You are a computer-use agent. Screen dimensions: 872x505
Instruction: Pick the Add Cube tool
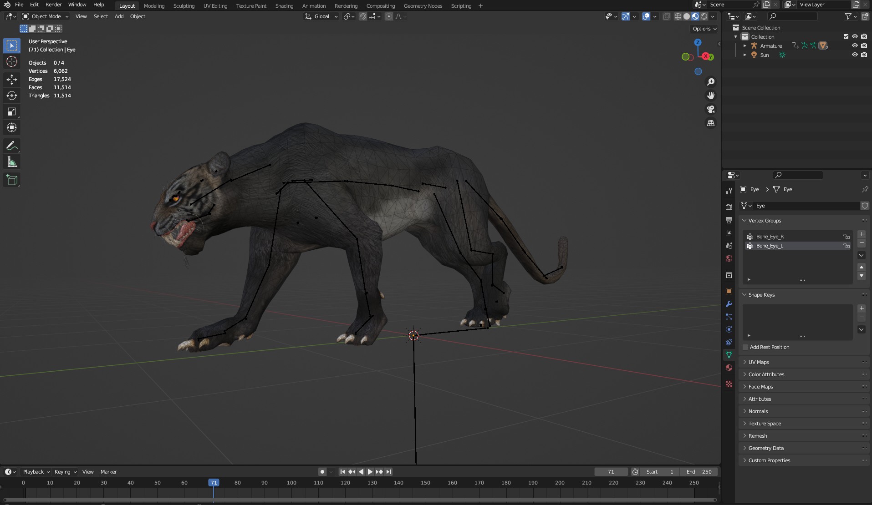click(12, 180)
